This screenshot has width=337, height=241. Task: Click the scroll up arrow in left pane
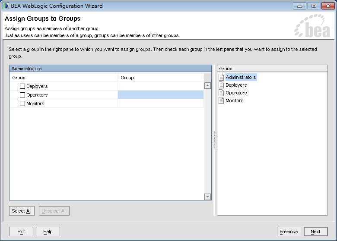[207, 86]
